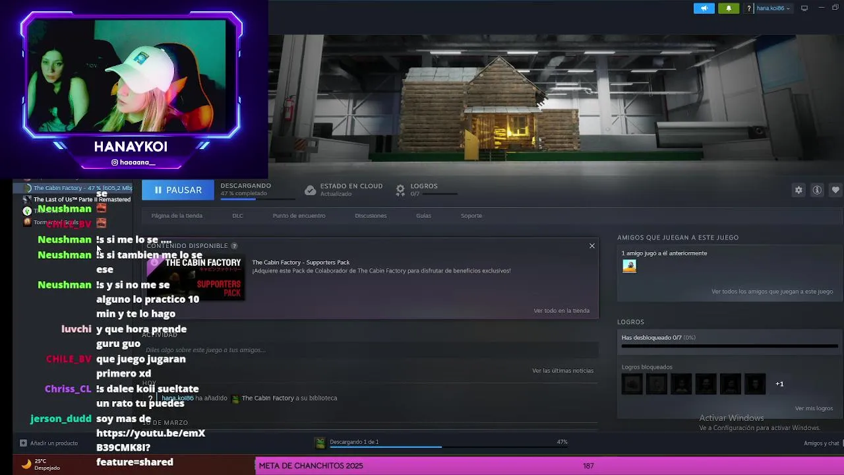
Task: Show the +1 additional locked achievements
Action: click(779, 384)
